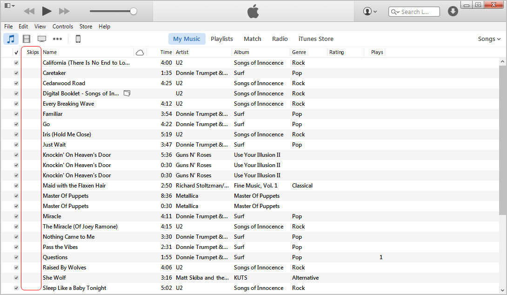Click the Digital Booklet document icon
507x295 pixels.
point(127,94)
